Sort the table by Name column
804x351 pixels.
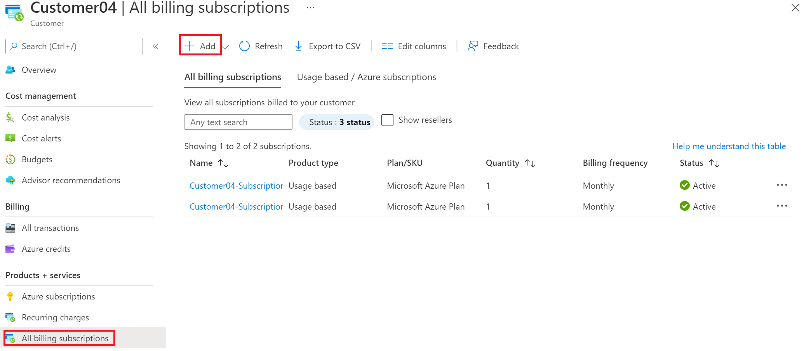point(223,163)
